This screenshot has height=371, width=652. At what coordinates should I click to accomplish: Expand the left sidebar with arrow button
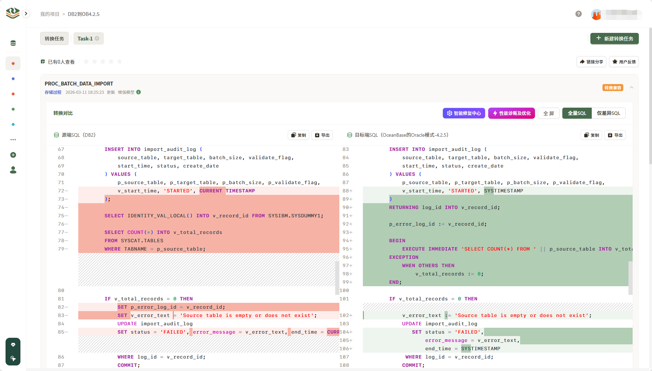click(x=26, y=13)
